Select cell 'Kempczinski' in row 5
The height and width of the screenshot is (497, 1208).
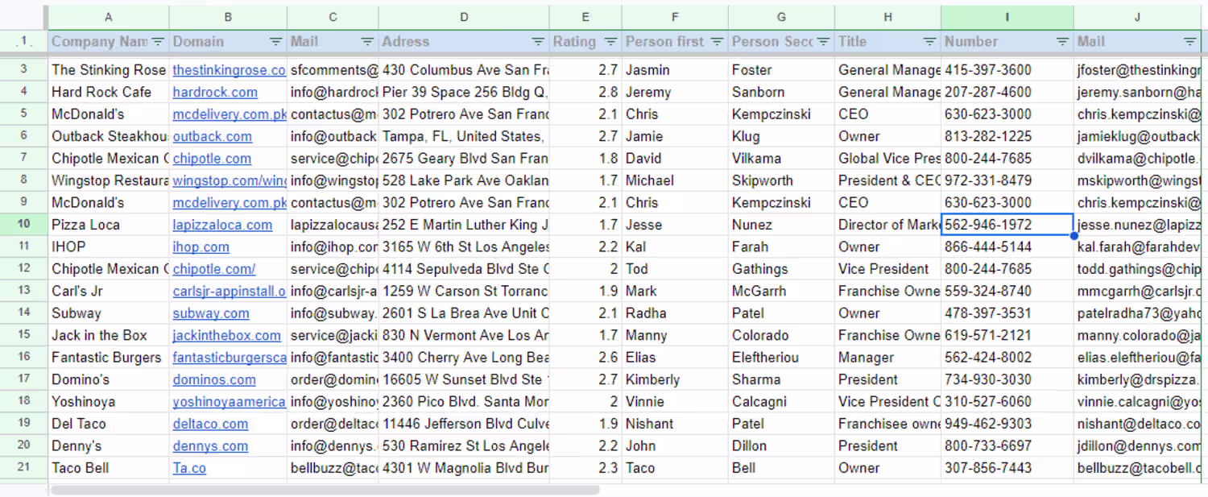click(782, 114)
